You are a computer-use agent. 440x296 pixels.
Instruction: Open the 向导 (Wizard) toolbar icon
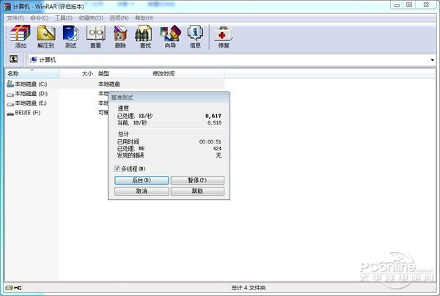point(170,37)
